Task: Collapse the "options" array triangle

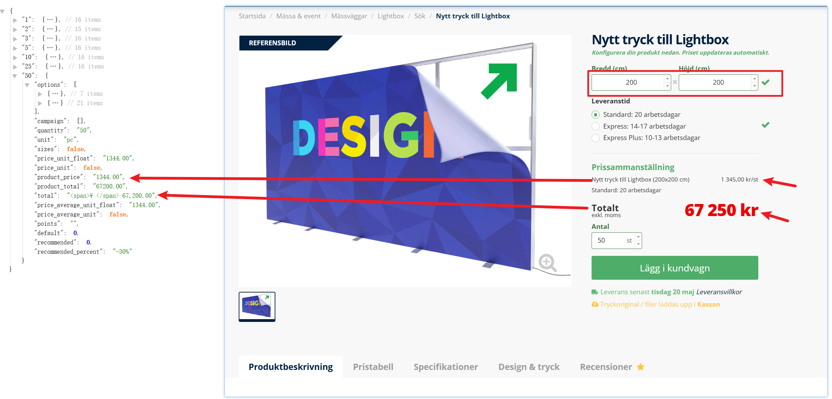Action: pos(27,85)
